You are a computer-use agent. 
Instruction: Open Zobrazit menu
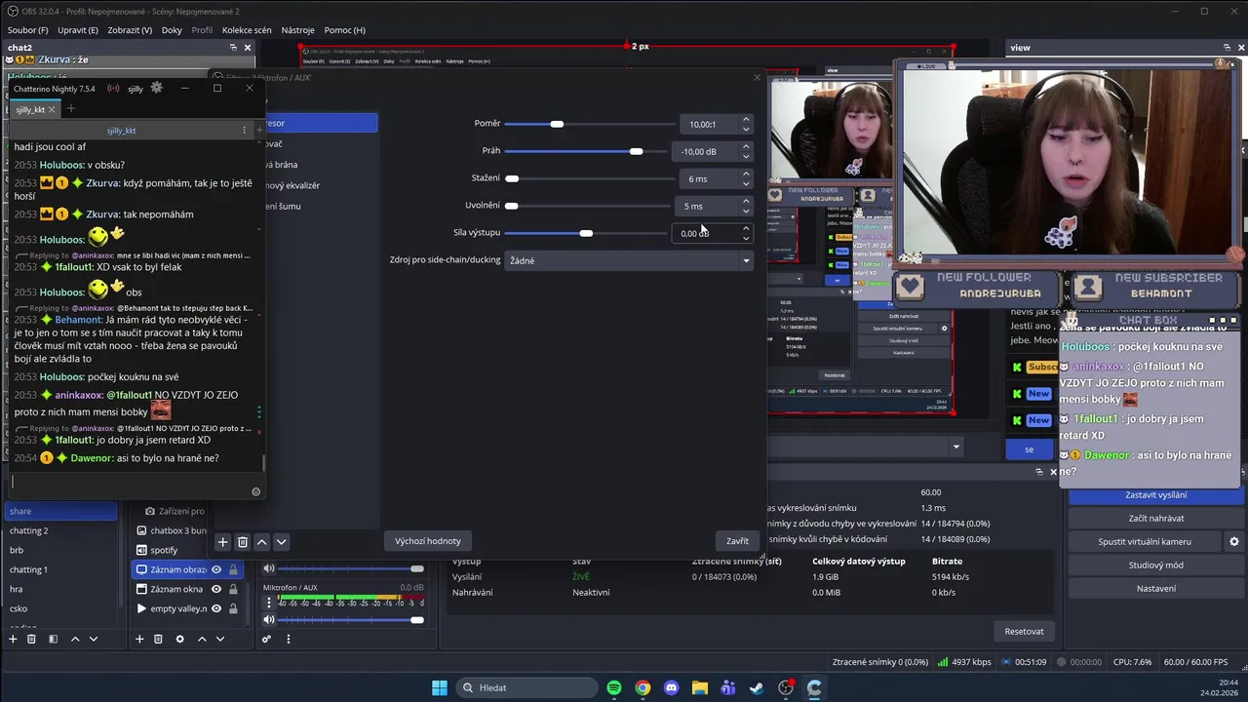pyautogui.click(x=130, y=30)
